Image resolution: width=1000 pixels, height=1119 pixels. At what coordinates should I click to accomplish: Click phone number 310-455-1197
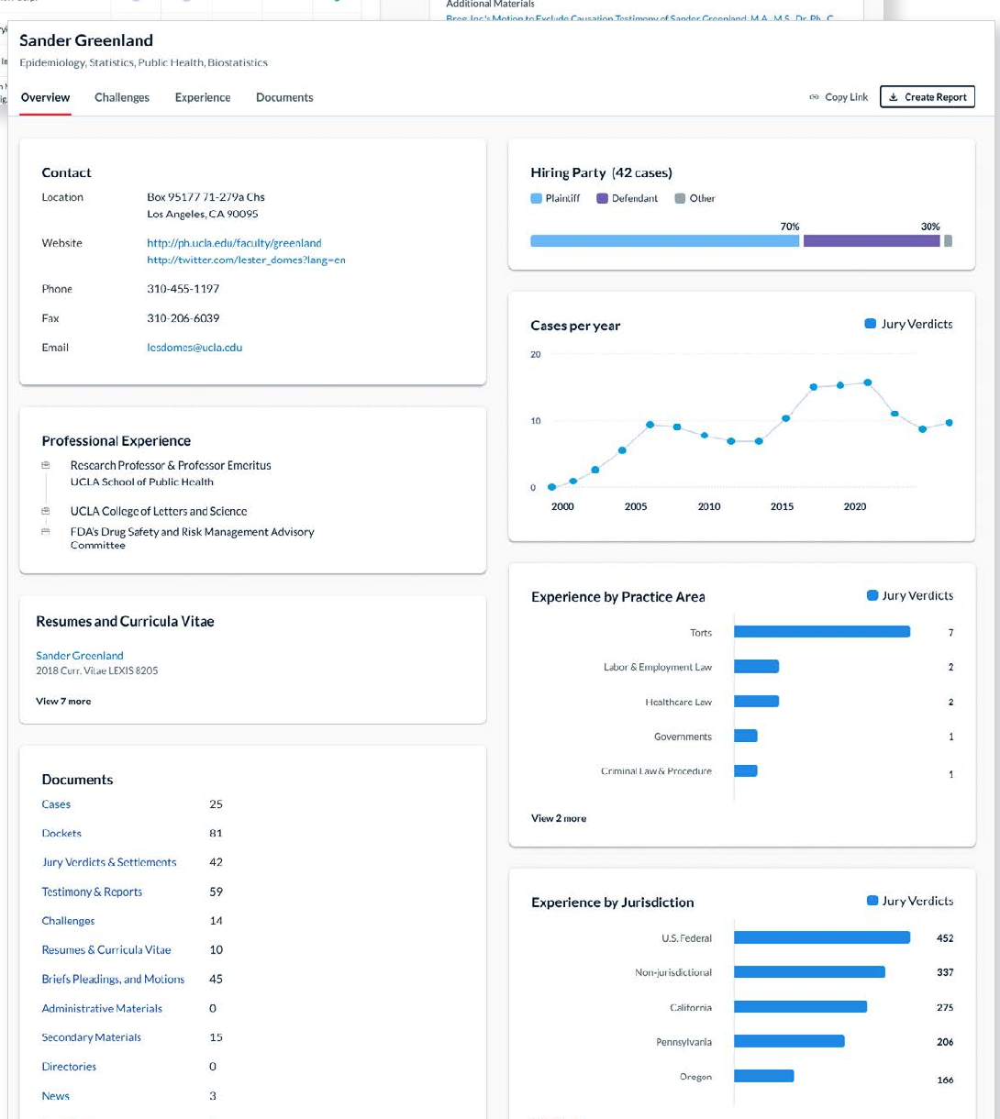pos(183,289)
